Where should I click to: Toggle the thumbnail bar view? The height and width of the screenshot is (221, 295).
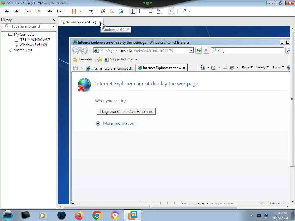[142, 11]
